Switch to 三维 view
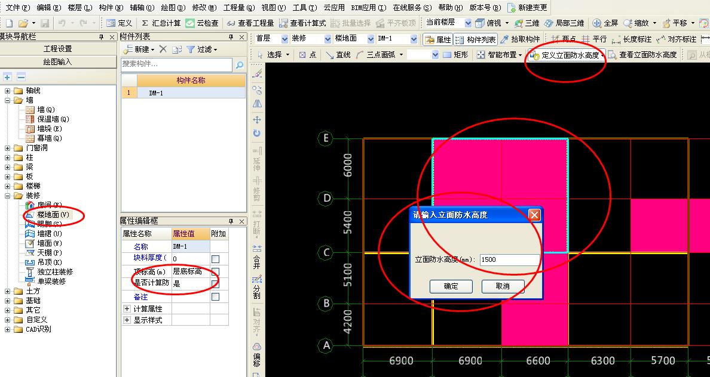Viewport: 710px width, 377px height. (x=527, y=23)
